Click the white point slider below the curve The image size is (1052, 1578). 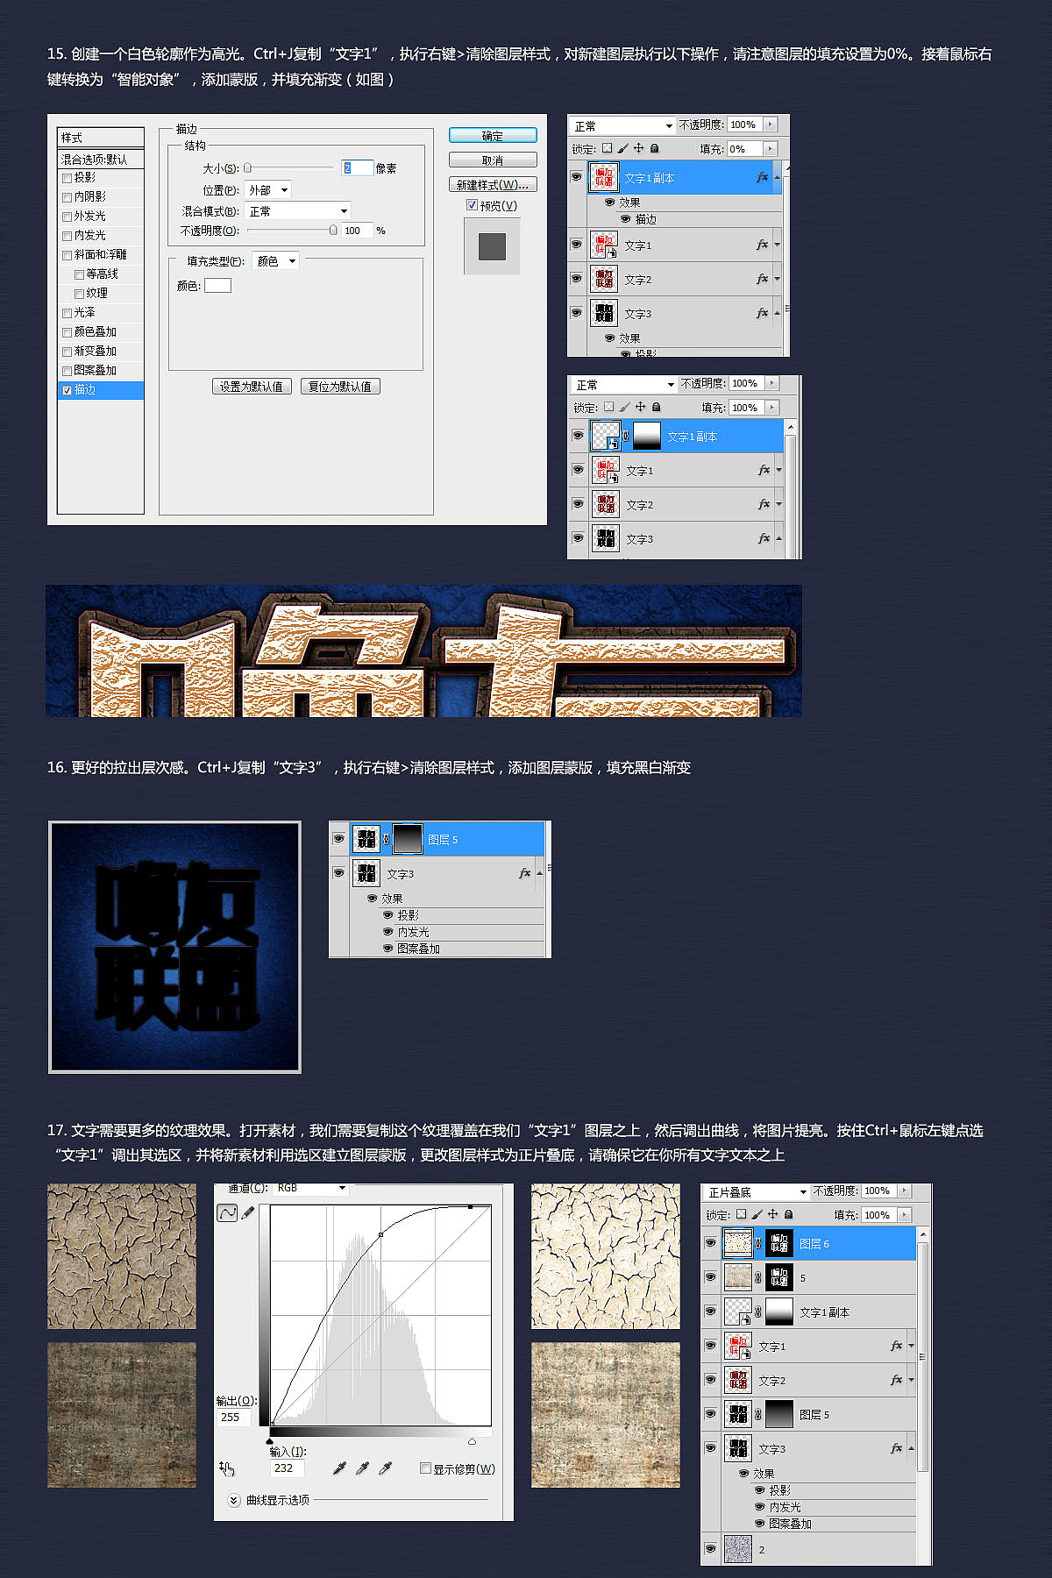(472, 1441)
